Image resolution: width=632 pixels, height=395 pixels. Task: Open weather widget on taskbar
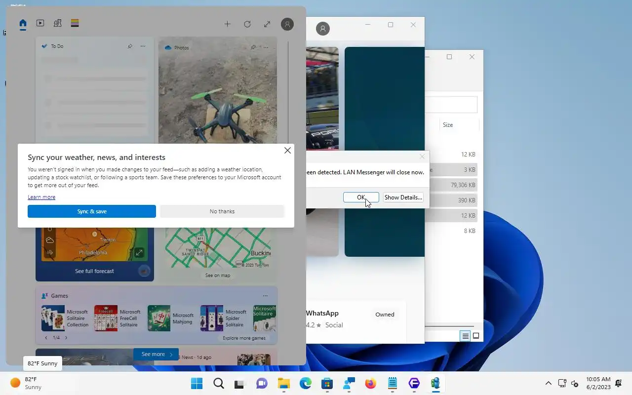click(x=26, y=383)
